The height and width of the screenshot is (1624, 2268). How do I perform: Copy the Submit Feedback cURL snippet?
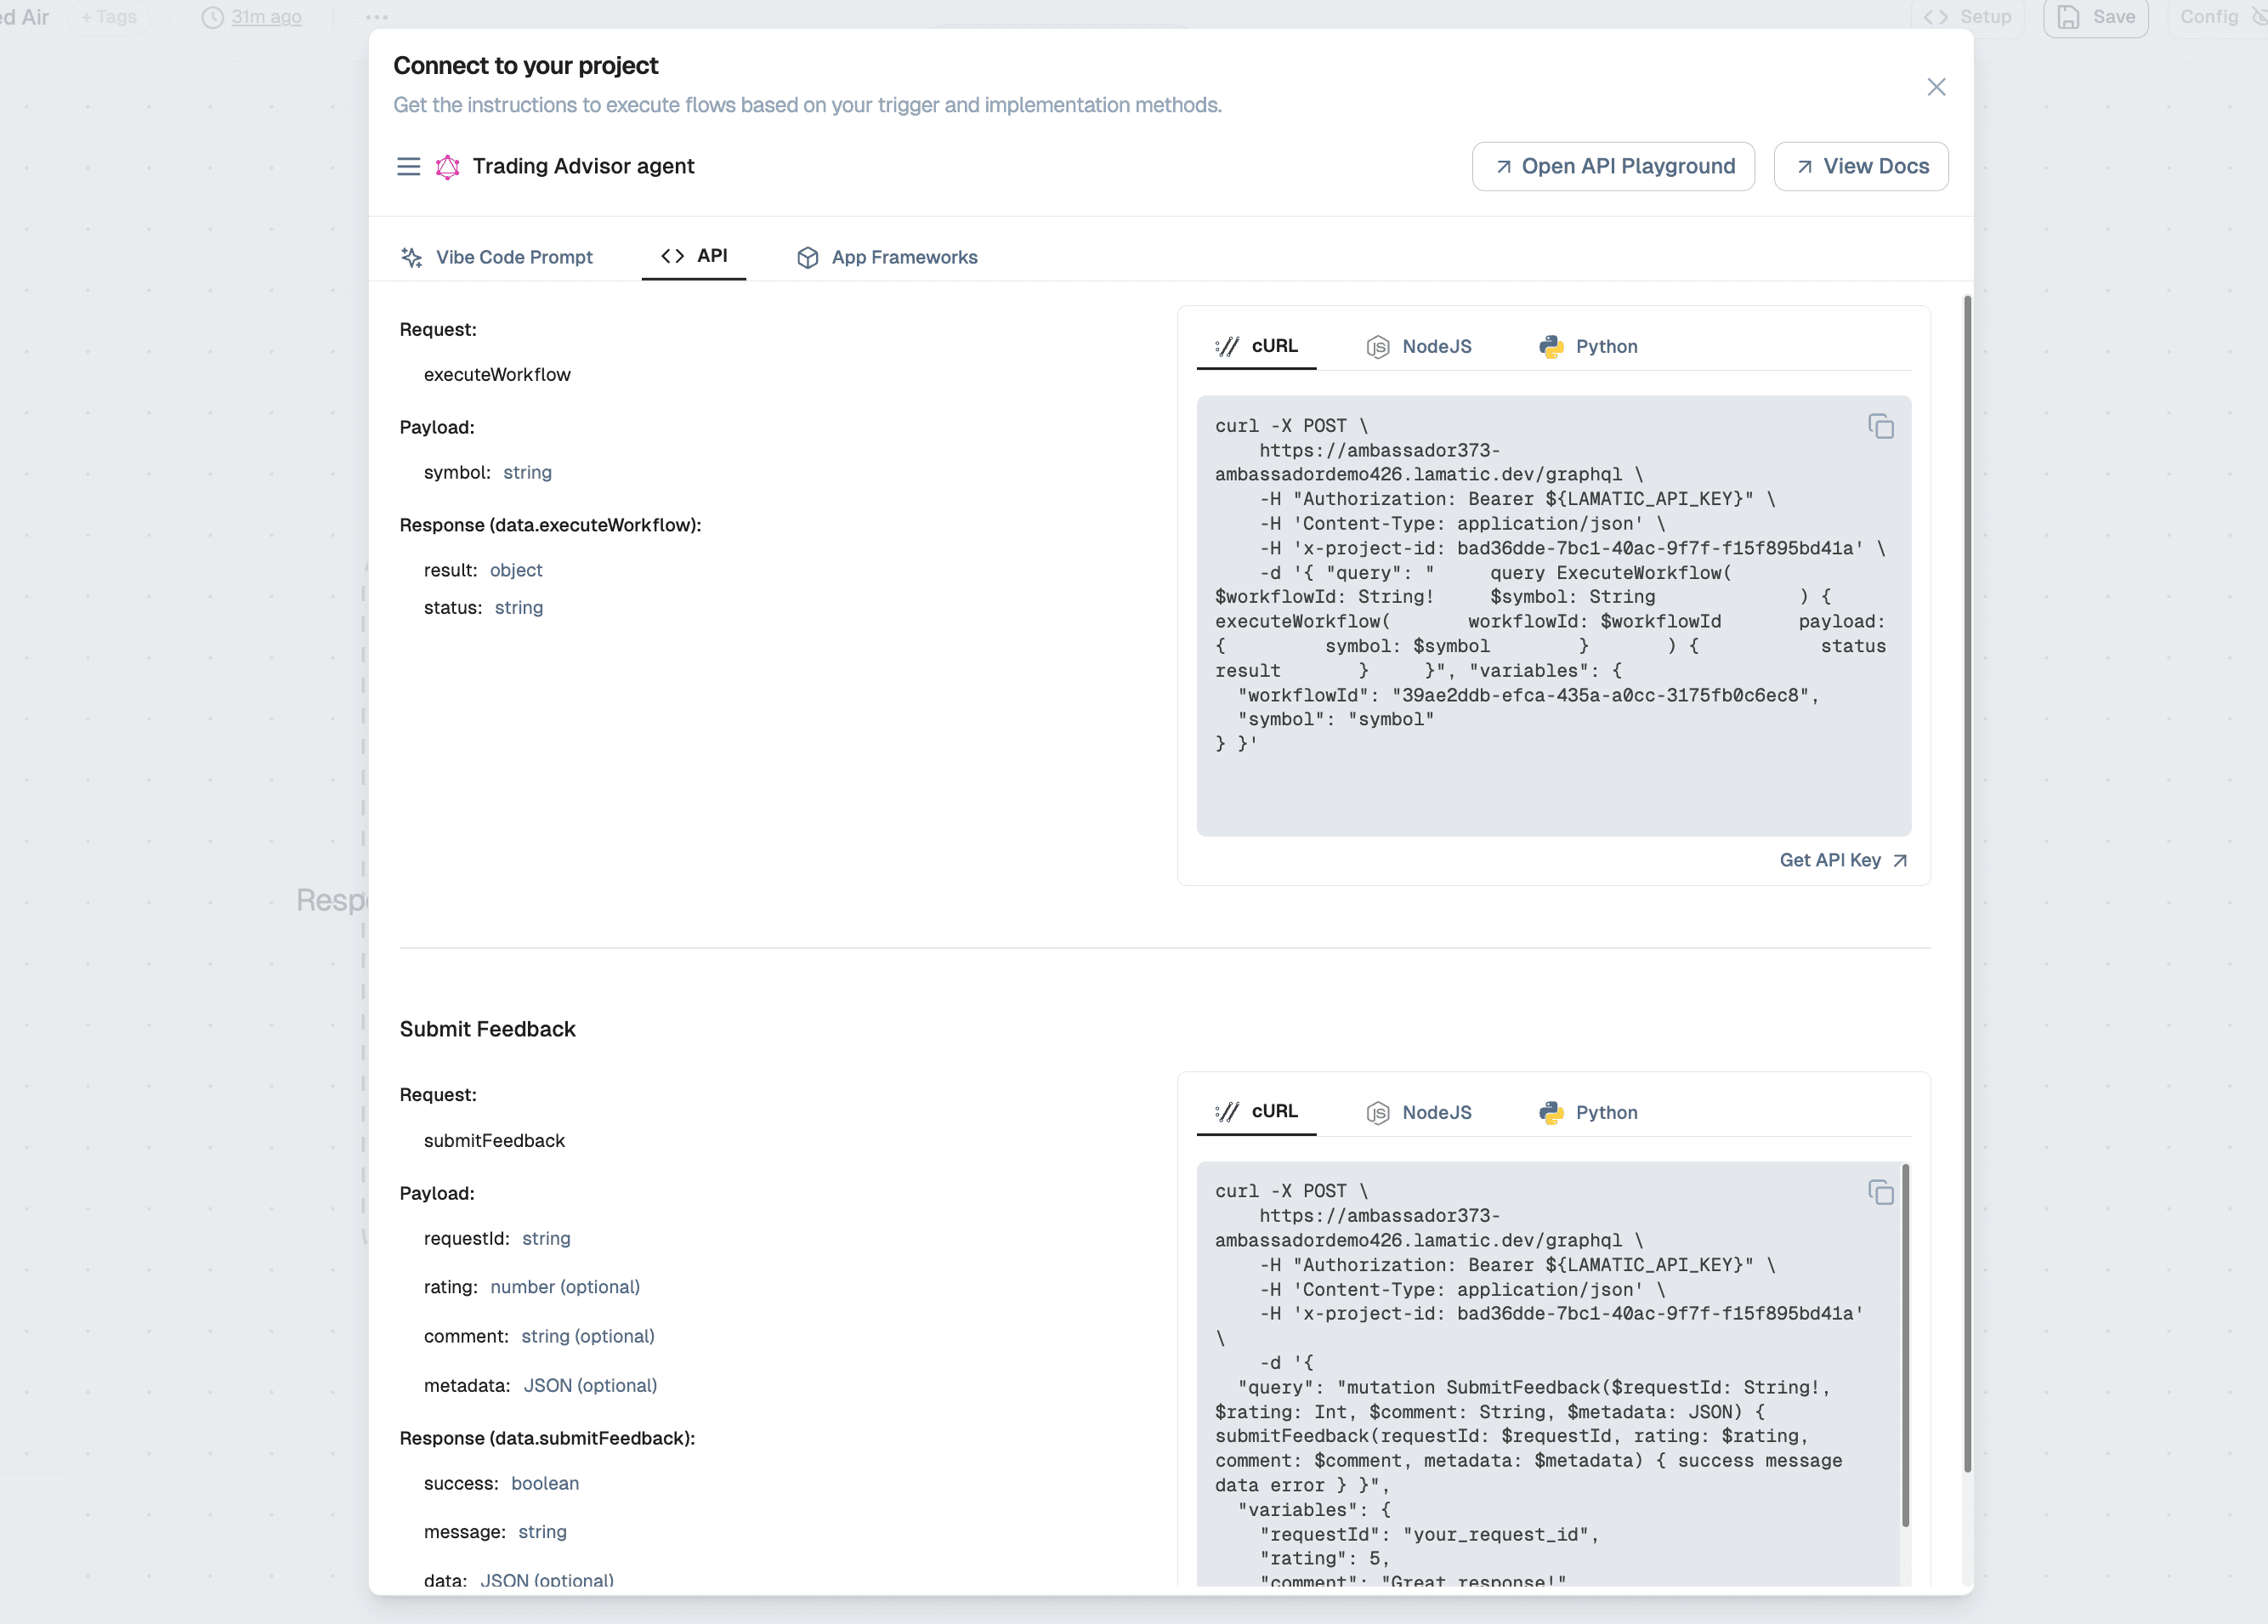[x=1880, y=1192]
